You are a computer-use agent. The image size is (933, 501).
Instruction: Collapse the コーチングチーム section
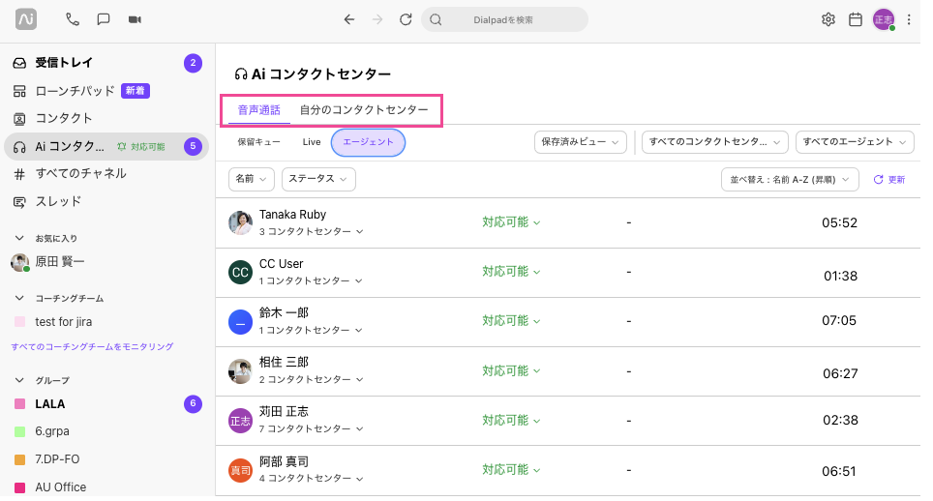(x=19, y=298)
